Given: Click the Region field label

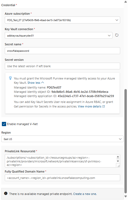Looking at the screenshot, I should click(6, 133).
